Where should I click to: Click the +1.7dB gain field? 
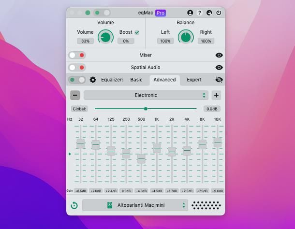pos(172,191)
